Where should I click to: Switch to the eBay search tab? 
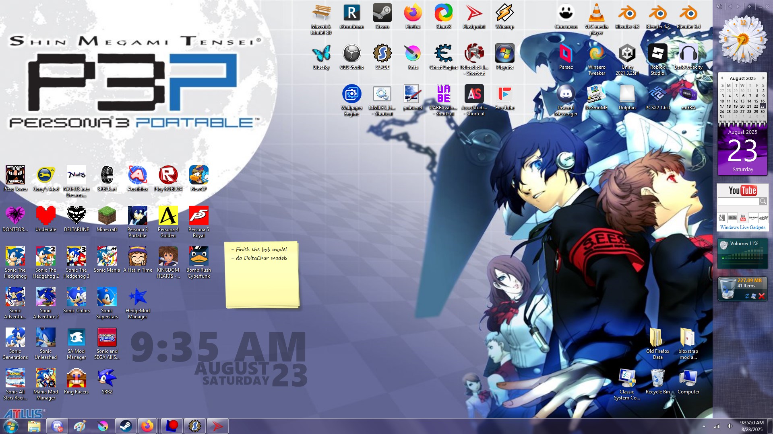[764, 218]
